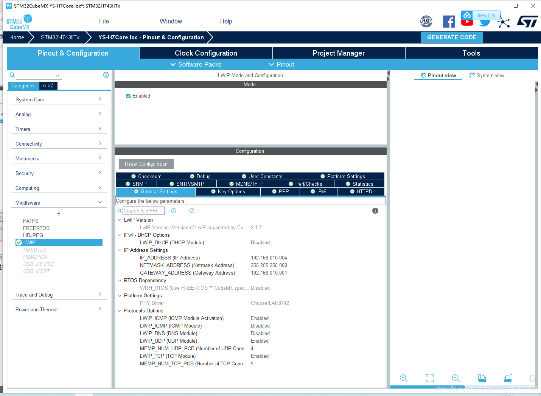Click the category search magnifier icon
Image resolution: width=541 pixels, height=396 pixels.
tap(12, 75)
